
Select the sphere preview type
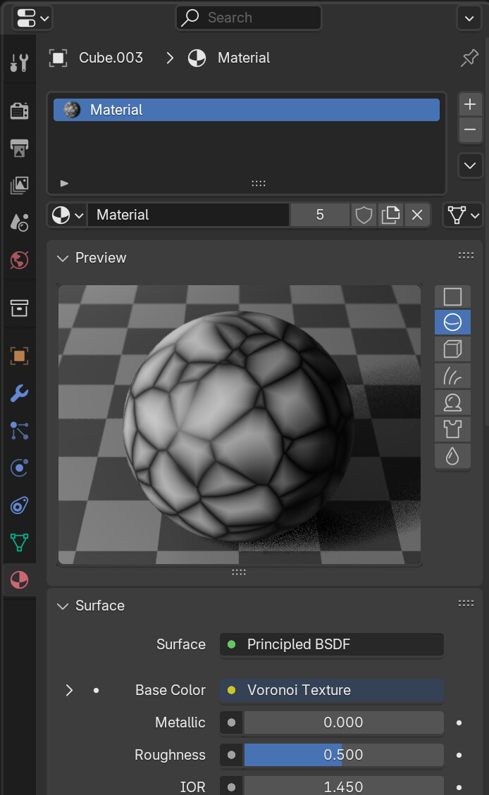452,322
